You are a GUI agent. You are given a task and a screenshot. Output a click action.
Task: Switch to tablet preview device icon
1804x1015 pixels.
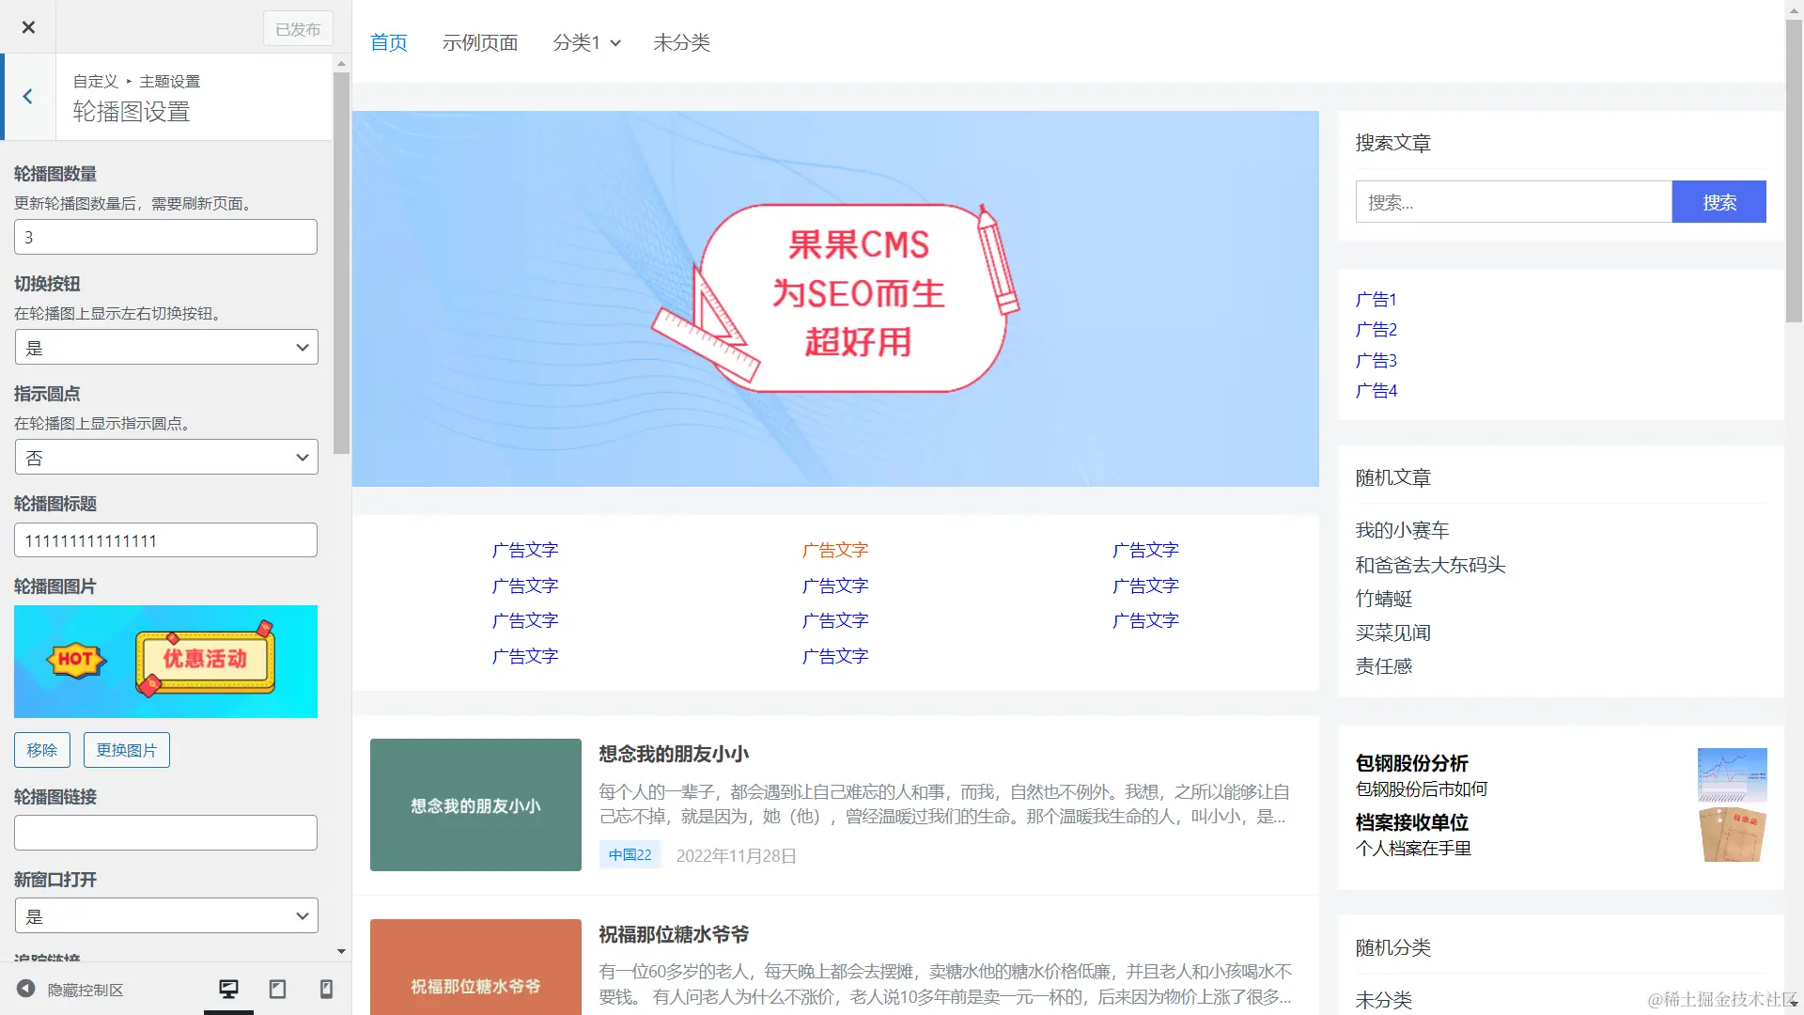(277, 989)
